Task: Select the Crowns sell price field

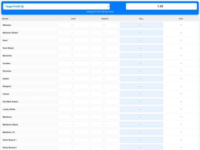Action: point(141,63)
